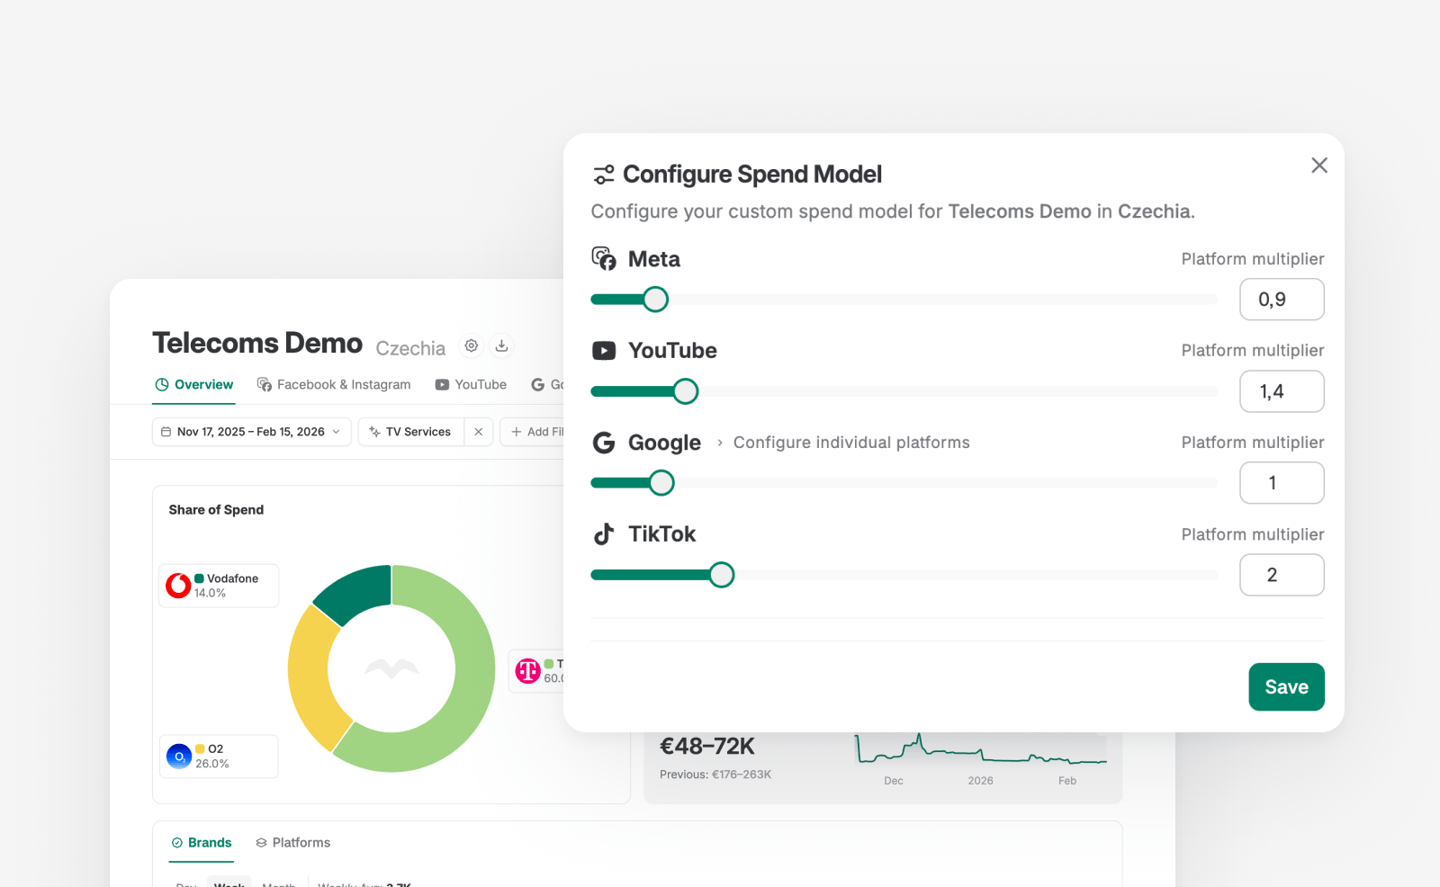Click the Overview tab clock icon
This screenshot has height=887, width=1440.
162,385
